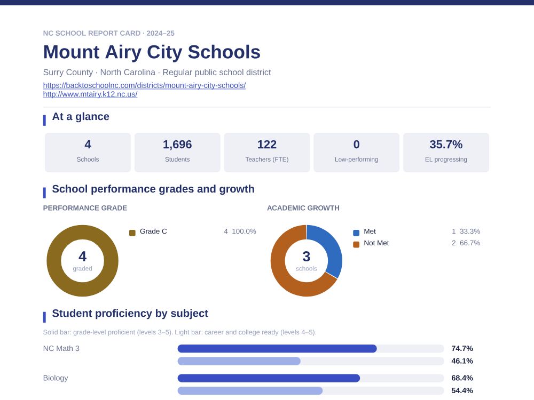Click the PERFORMANCE GRADE label
The height and width of the screenshot is (400, 534).
coord(85,208)
